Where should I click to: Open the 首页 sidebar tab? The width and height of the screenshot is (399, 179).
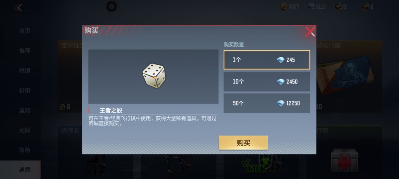click(25, 31)
